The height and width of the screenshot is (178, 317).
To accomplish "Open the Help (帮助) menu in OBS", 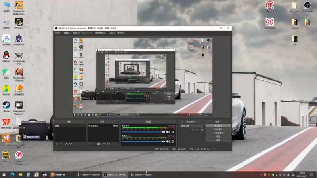I will pyautogui.click(x=121, y=33).
